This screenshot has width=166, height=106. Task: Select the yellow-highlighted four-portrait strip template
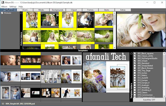coord(31,60)
